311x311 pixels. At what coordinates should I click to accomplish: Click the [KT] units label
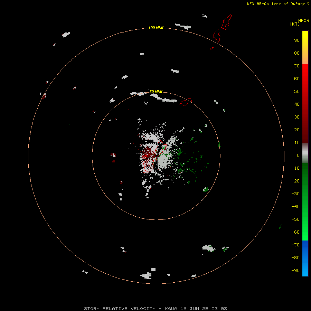pos(295,24)
